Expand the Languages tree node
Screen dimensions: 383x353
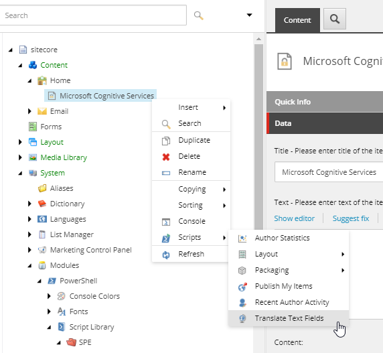point(29,219)
